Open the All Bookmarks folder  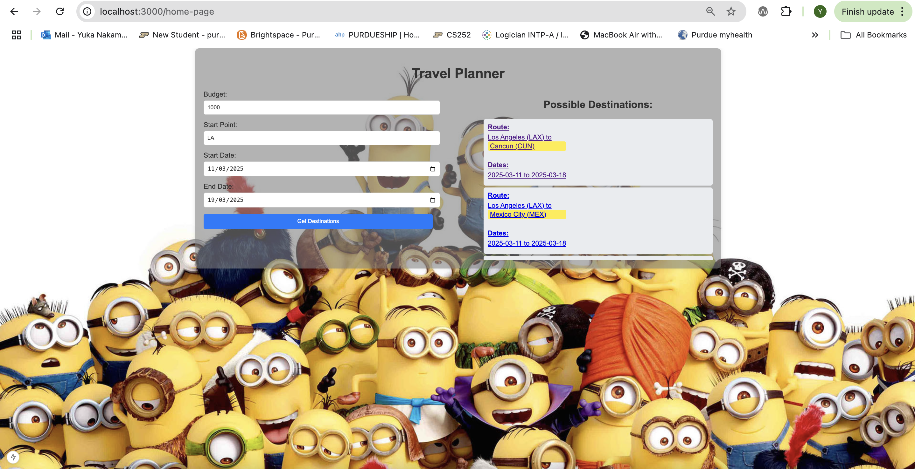point(873,35)
